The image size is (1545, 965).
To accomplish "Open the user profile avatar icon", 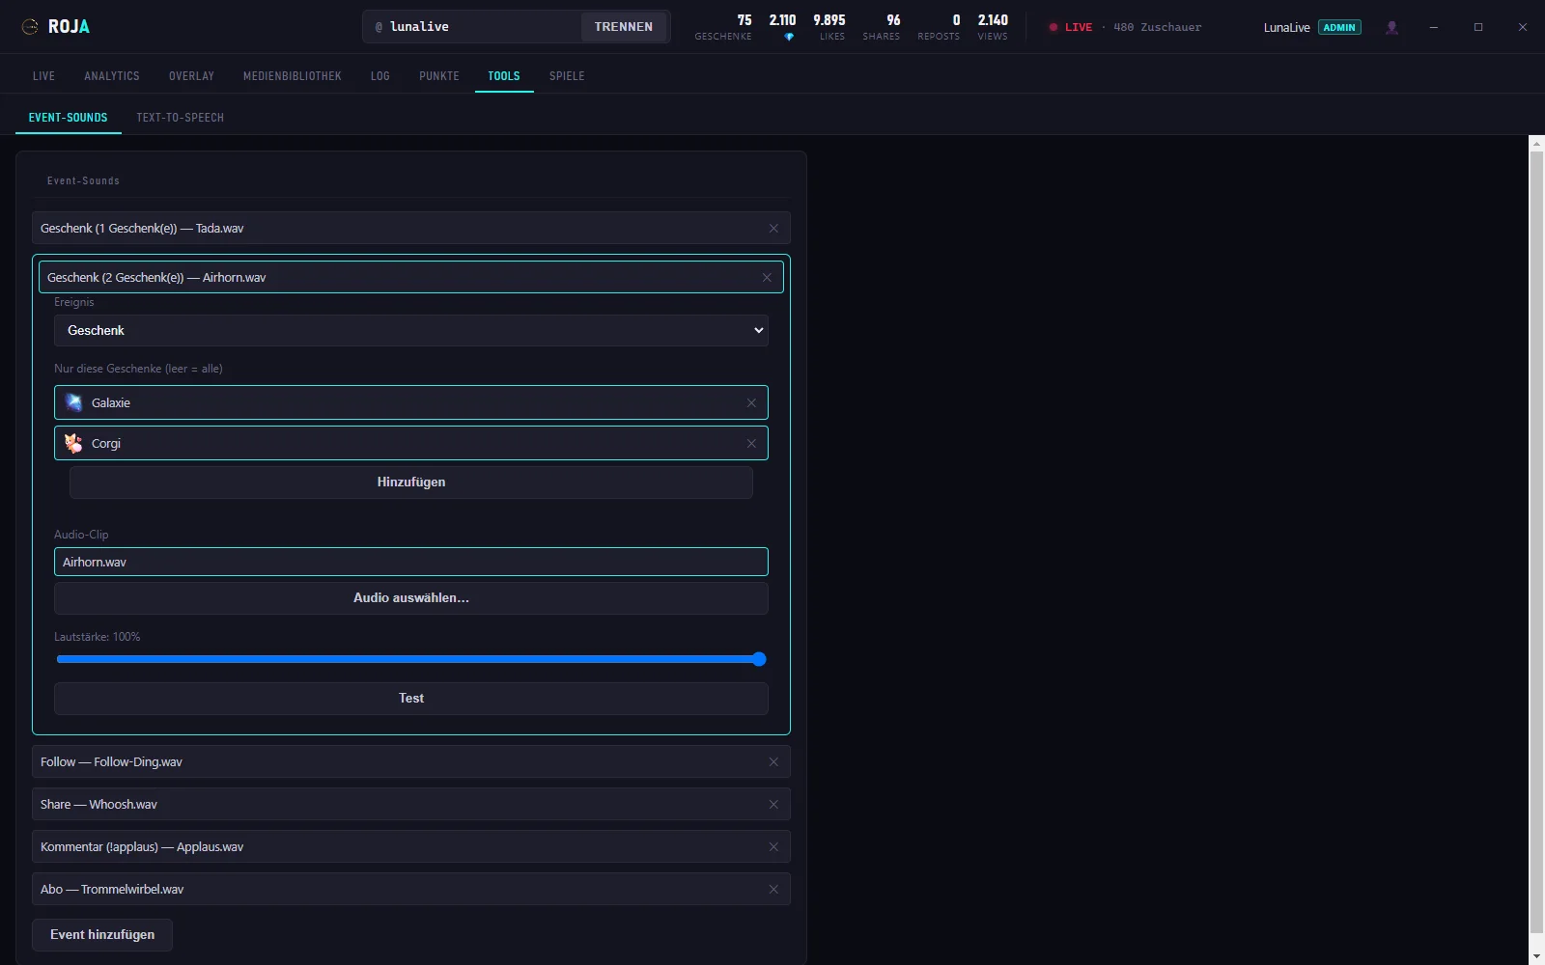I will (x=1391, y=27).
